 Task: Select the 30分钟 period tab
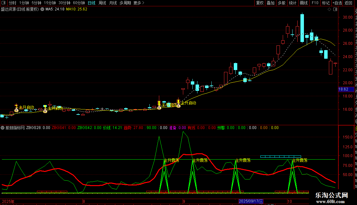(x=64, y=3)
